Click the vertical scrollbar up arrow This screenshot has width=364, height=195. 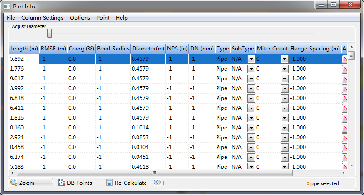coord(351,47)
